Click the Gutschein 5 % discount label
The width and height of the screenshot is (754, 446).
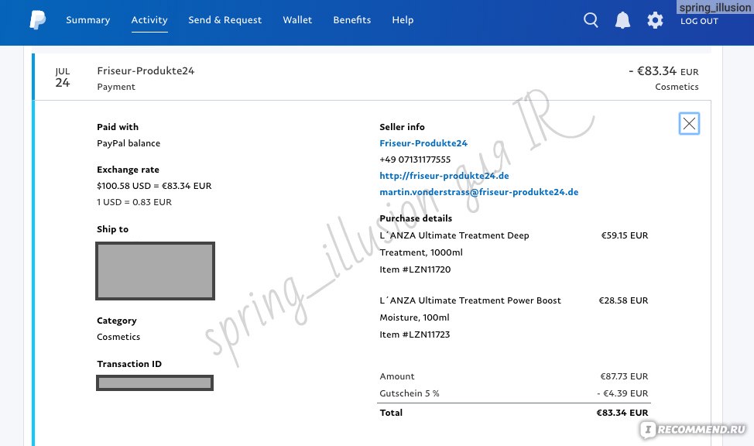coord(410,393)
